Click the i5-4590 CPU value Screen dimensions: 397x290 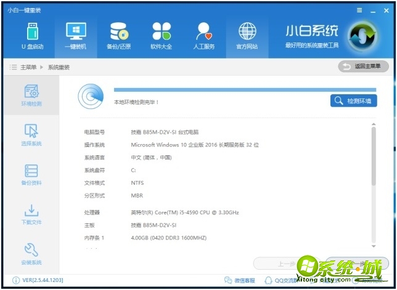[185, 212]
